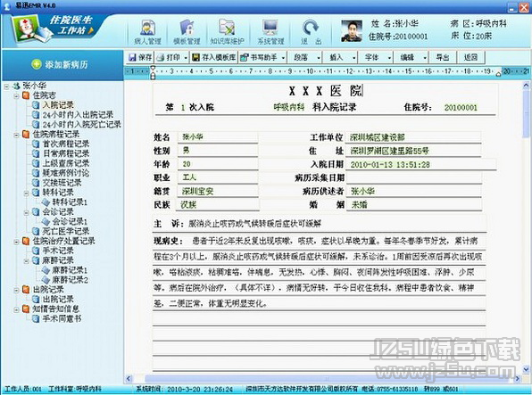Collapse the 会诊记录 node expander
The width and height of the screenshot is (532, 395).
coord(27,212)
